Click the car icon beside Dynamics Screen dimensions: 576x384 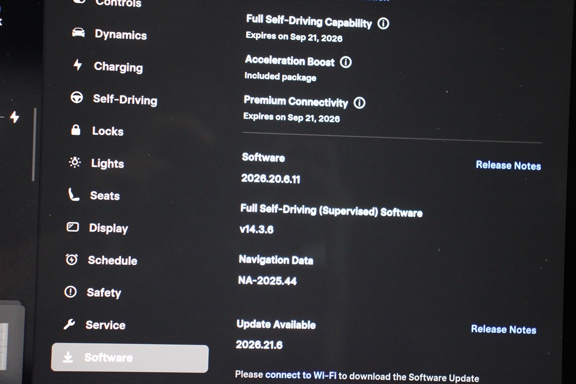(78, 33)
